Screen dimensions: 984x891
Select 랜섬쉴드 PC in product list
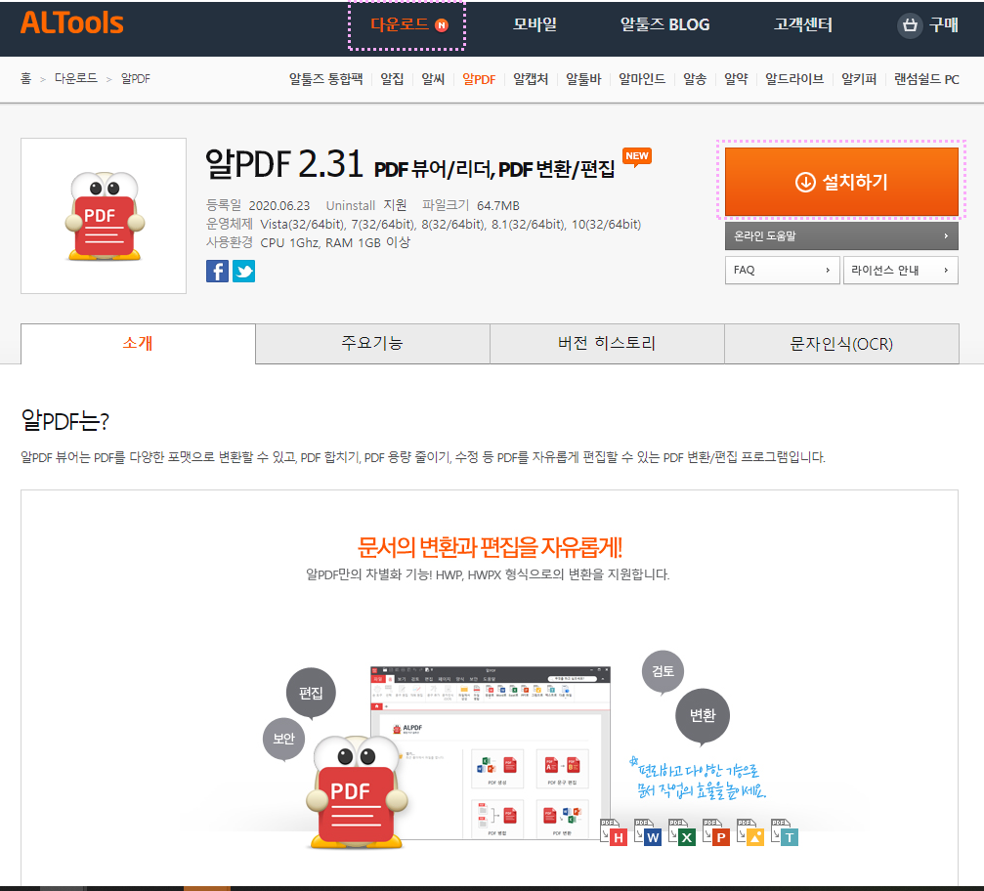tap(926, 79)
